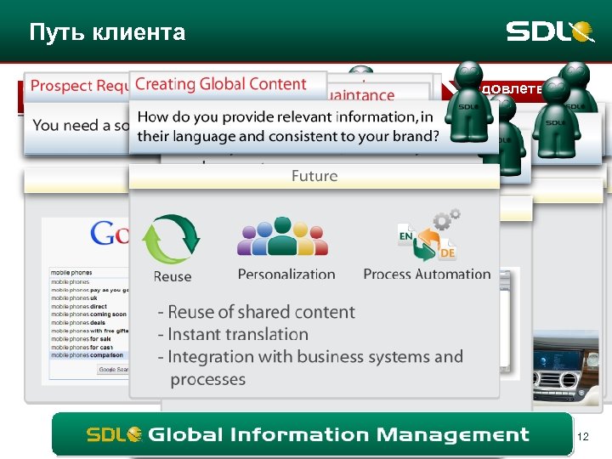
Task: Click the red Russian-labeled card title at right
Action: (512, 89)
